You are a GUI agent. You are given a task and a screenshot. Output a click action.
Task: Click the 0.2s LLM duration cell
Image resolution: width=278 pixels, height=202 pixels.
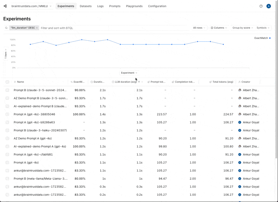tap(140, 195)
